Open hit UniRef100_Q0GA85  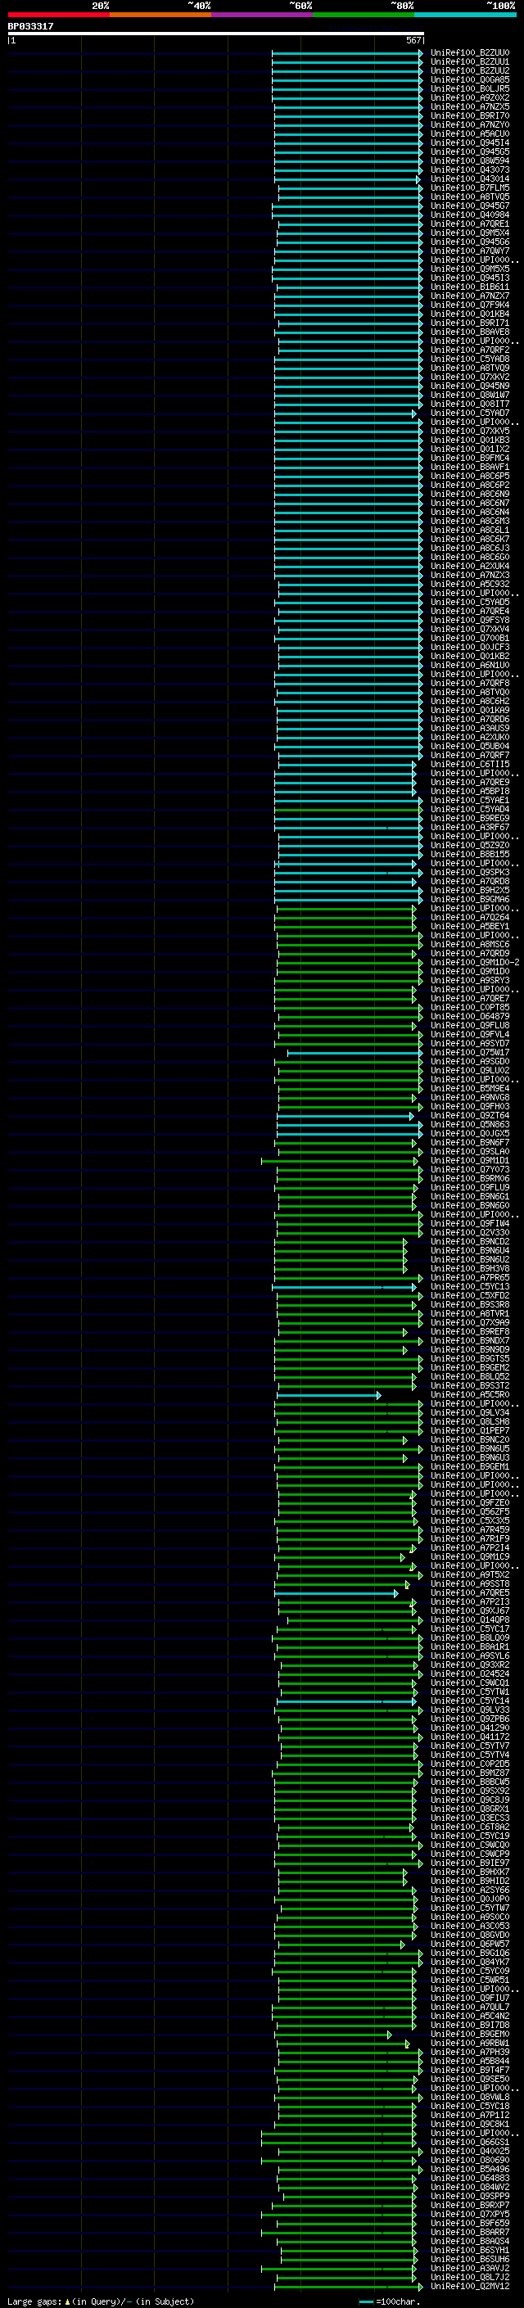click(469, 79)
